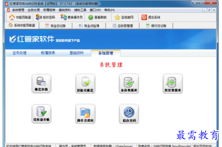Select the 系统管理 navigation tab

tap(106, 53)
